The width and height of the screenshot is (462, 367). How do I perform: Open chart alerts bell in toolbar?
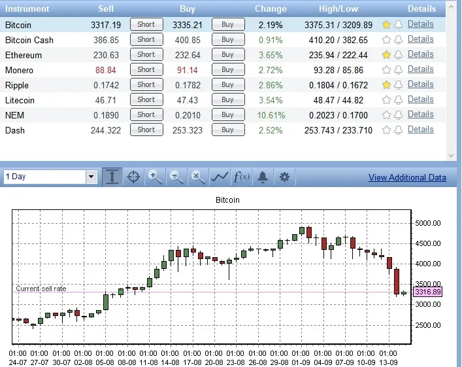263,177
